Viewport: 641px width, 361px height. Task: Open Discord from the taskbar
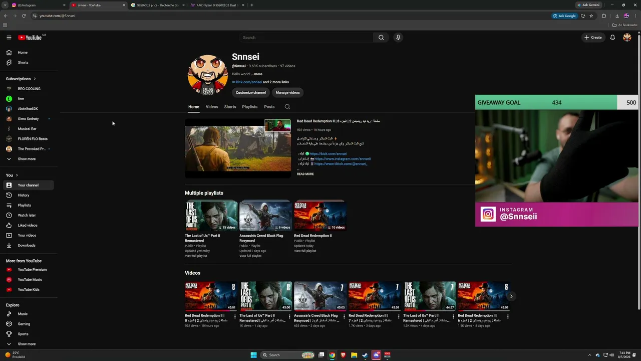(x=376, y=355)
